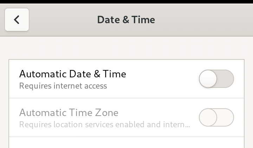Click the black bar at the top

126,2
